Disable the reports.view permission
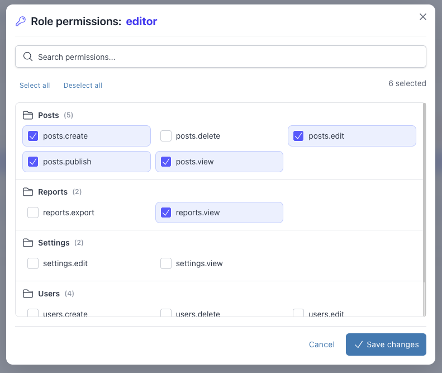Viewport: 442px width, 373px height. point(166,213)
